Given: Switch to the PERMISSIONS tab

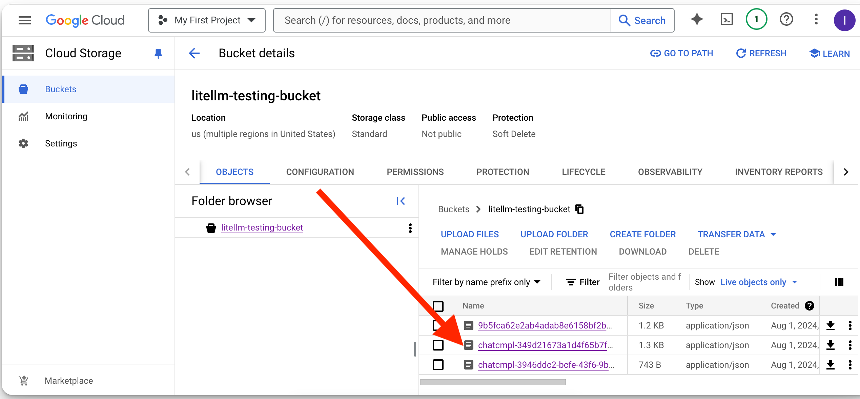Looking at the screenshot, I should point(415,172).
